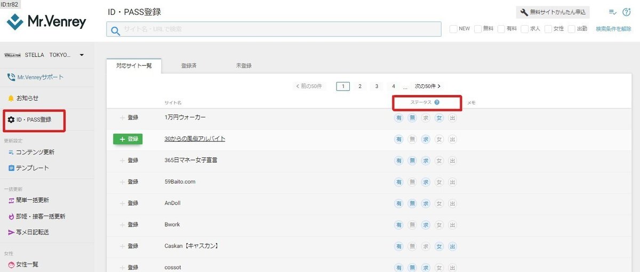Click the コンテンツ更新 sidebar icon
The image size is (640, 272).
pos(11,152)
